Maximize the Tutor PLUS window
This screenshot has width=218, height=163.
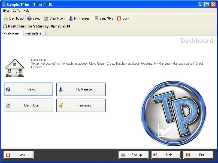[207, 5]
